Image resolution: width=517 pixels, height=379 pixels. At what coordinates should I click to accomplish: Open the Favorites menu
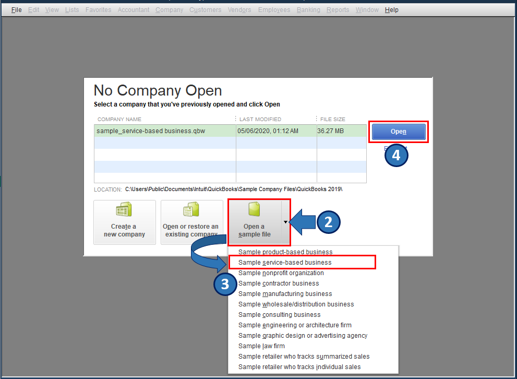point(98,10)
